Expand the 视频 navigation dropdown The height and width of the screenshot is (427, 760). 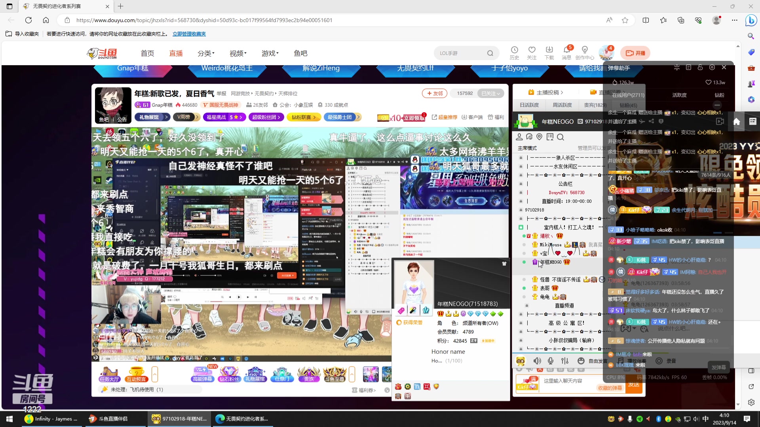click(238, 53)
